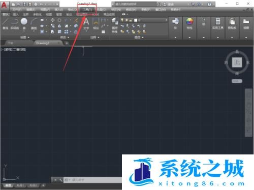Click the Open file icon in quick access toolbar
Viewport: 254px width, 190px height.
tap(19, 4)
